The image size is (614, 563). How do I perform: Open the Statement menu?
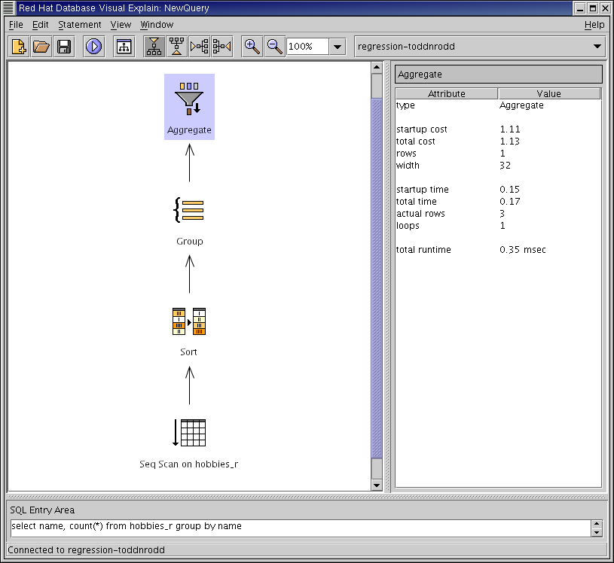79,25
